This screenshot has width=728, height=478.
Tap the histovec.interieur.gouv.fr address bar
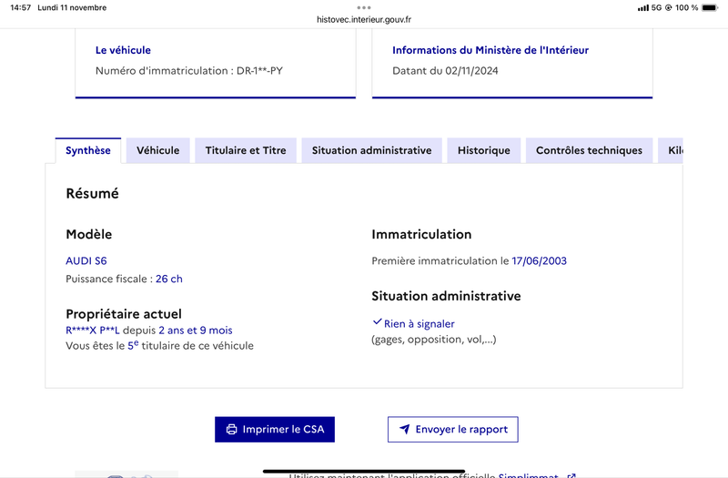[364, 19]
